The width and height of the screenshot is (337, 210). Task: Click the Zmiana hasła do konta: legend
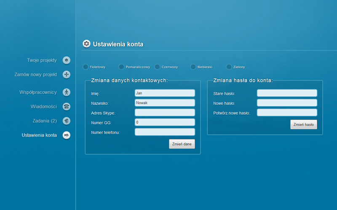(243, 80)
